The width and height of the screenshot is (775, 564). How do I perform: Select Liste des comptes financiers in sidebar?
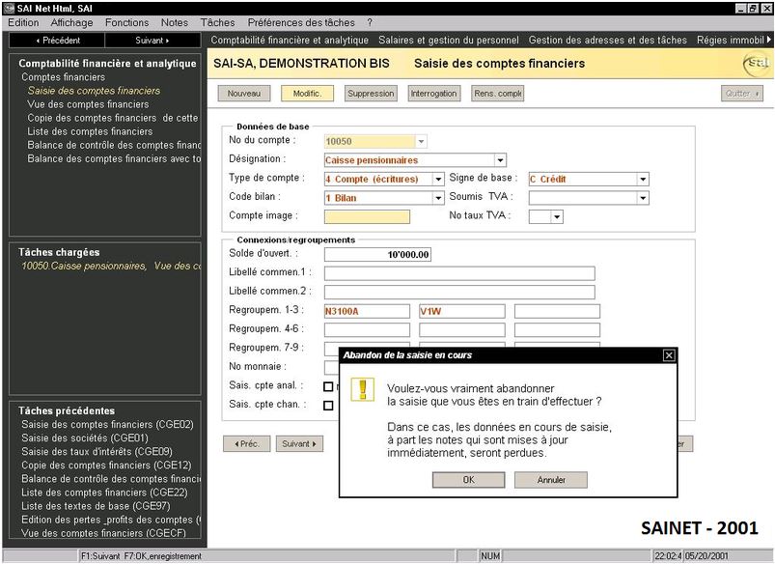pyautogui.click(x=91, y=131)
